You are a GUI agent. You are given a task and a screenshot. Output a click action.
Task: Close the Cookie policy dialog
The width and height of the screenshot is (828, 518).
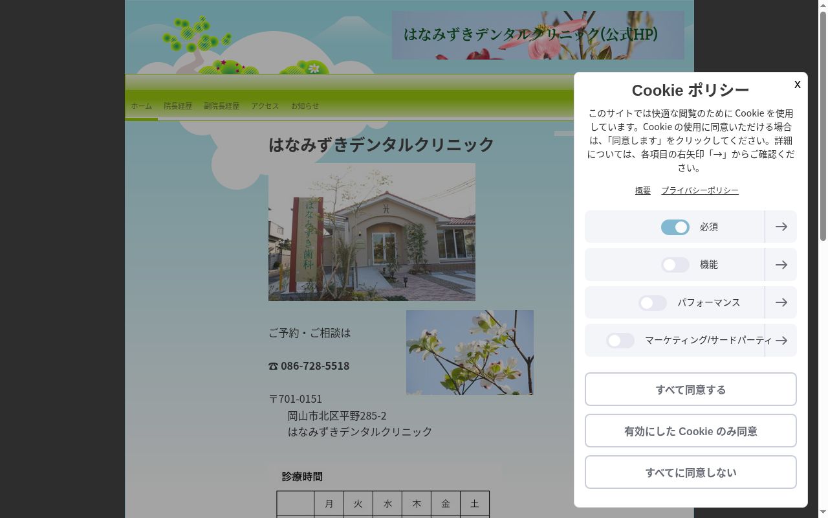coord(797,84)
